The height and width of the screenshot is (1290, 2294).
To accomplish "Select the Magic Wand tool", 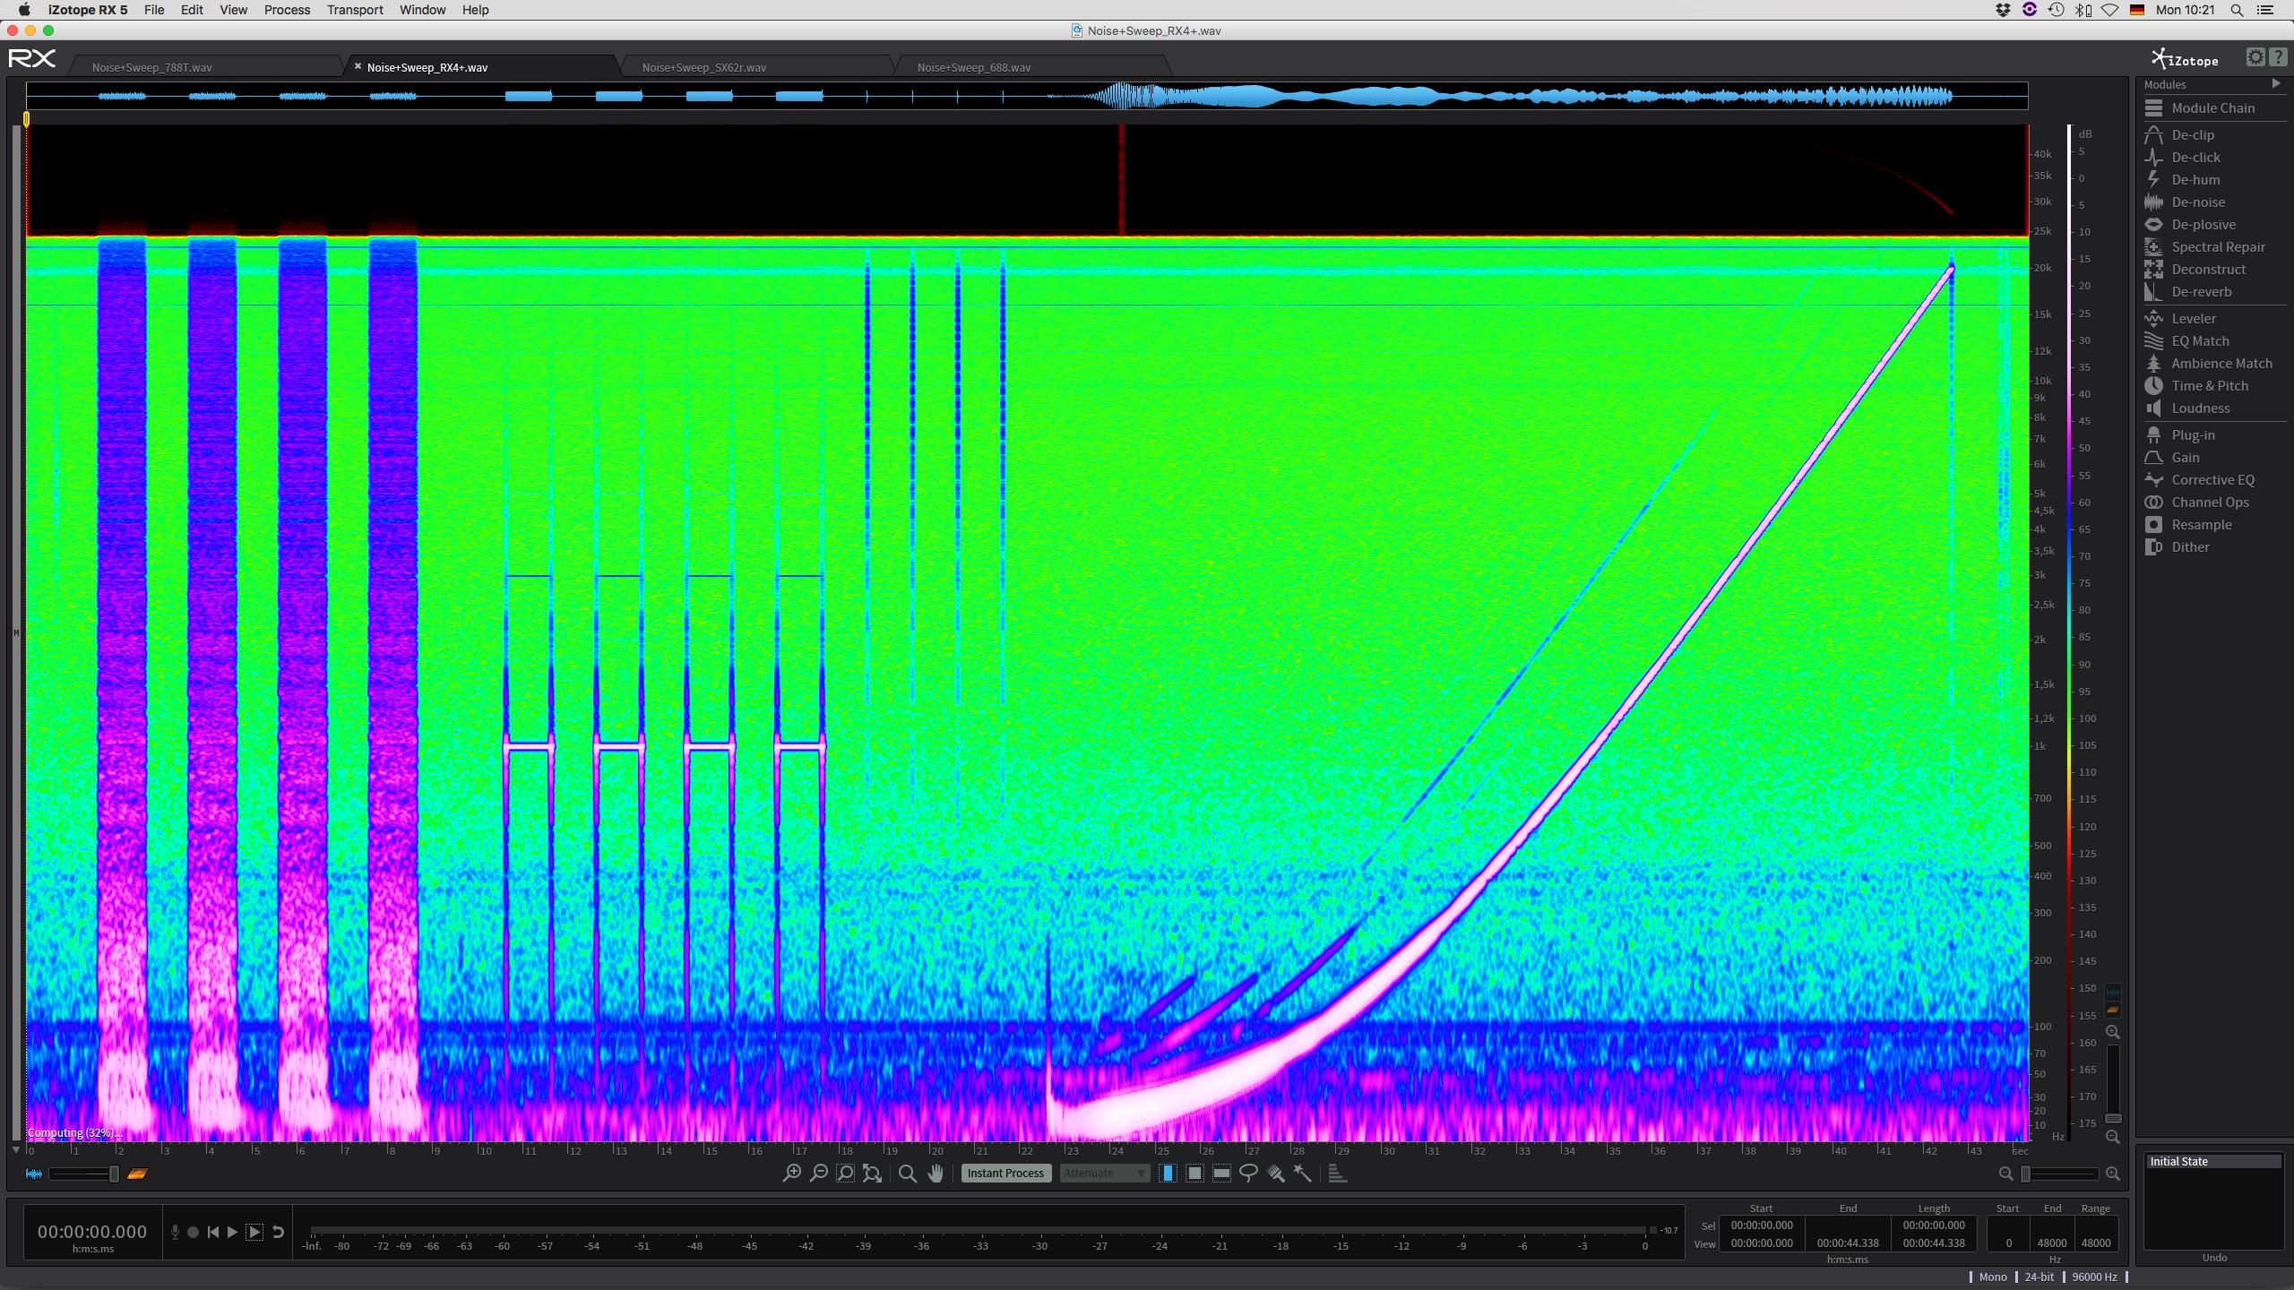I will pyautogui.click(x=1303, y=1173).
